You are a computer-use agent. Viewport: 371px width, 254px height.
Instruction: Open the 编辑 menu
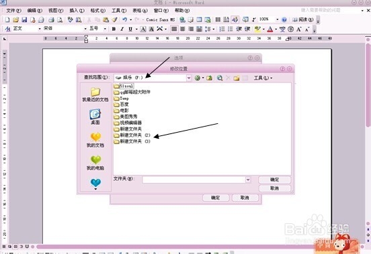pyautogui.click(x=34, y=11)
